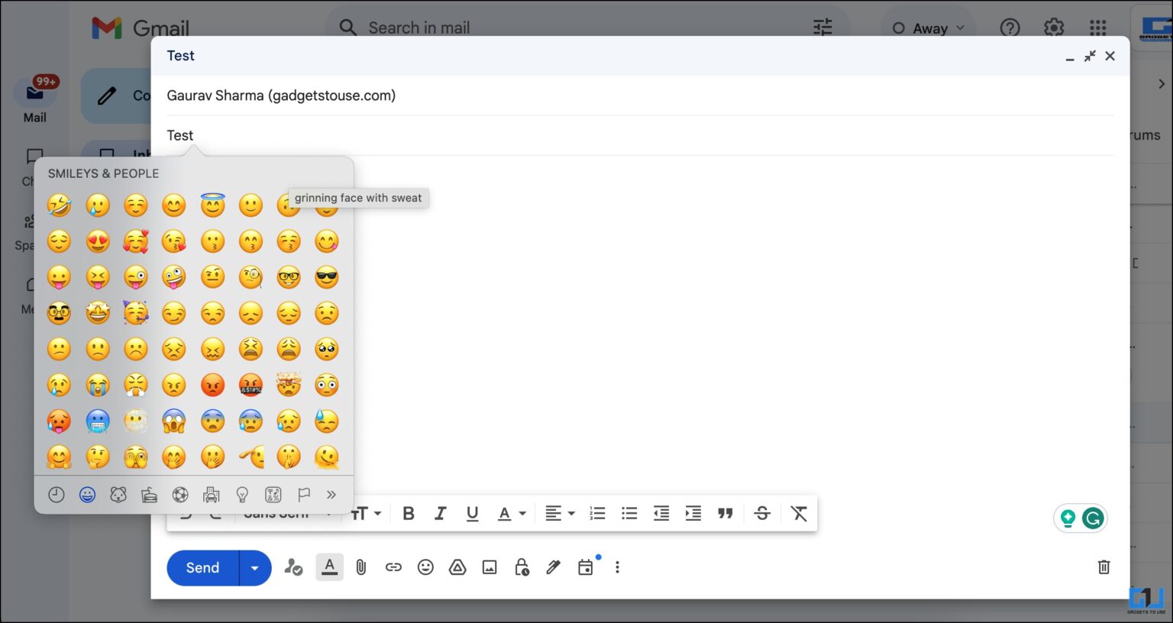
Task: Open the Insert photo tool
Action: pyautogui.click(x=490, y=567)
